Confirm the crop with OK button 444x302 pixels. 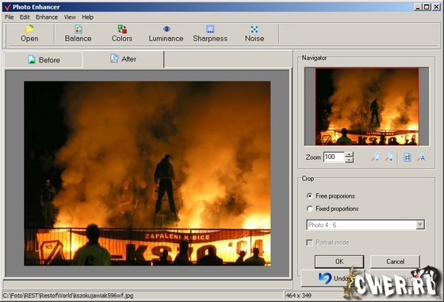[x=339, y=262]
